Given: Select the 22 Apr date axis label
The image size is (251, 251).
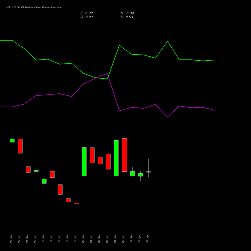Looking at the screenshot, I should tap(99, 239).
